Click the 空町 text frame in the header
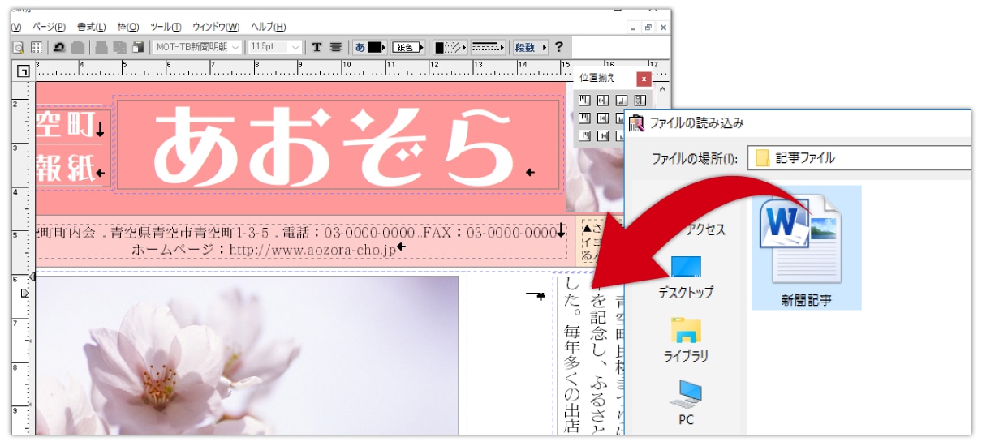Viewport: 982px width, 446px height. tap(71, 127)
